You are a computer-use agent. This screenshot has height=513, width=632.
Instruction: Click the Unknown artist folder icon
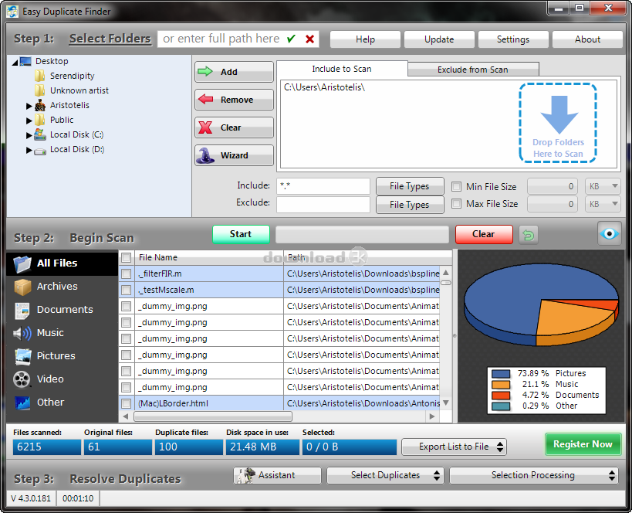39,90
